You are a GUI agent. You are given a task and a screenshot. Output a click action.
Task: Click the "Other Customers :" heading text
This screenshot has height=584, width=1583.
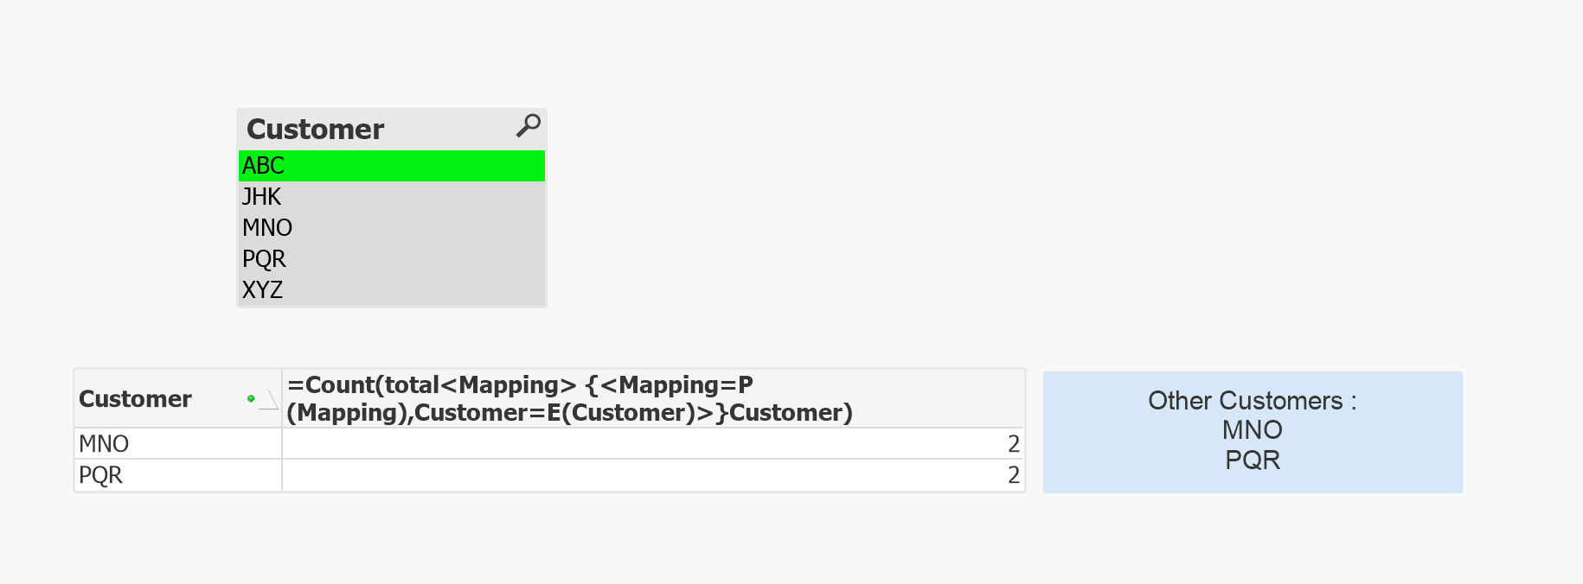click(1252, 401)
